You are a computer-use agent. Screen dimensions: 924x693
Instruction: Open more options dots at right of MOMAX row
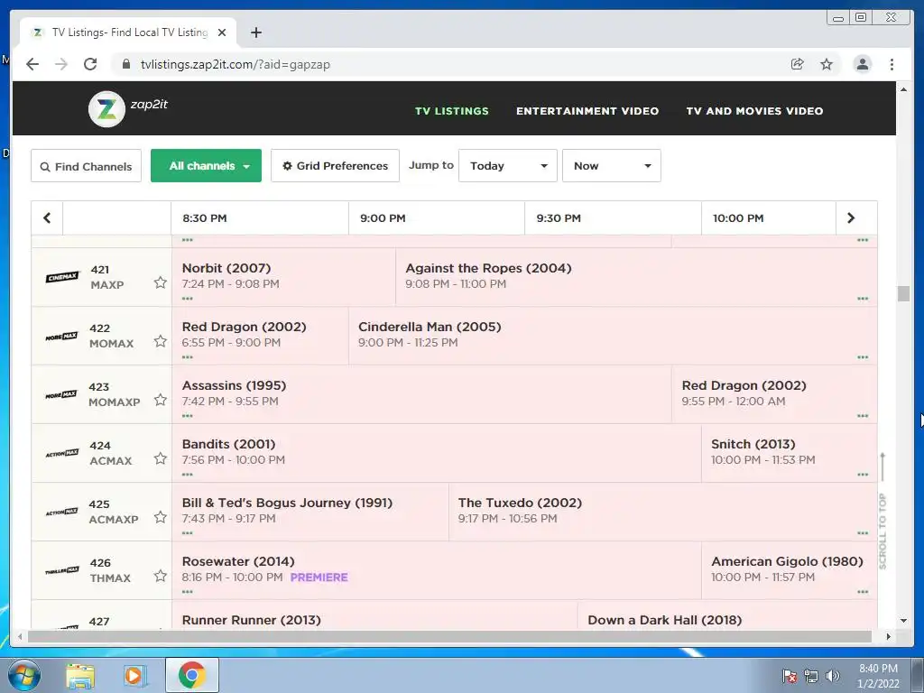(x=863, y=357)
